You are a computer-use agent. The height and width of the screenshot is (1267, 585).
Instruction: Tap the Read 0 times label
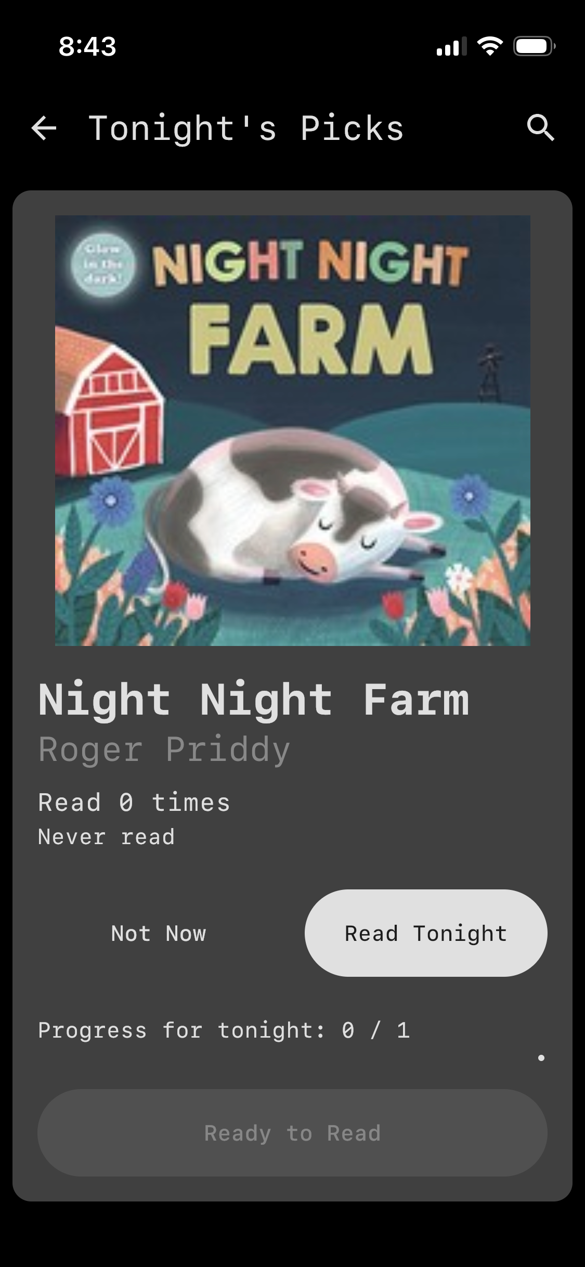[x=134, y=803]
